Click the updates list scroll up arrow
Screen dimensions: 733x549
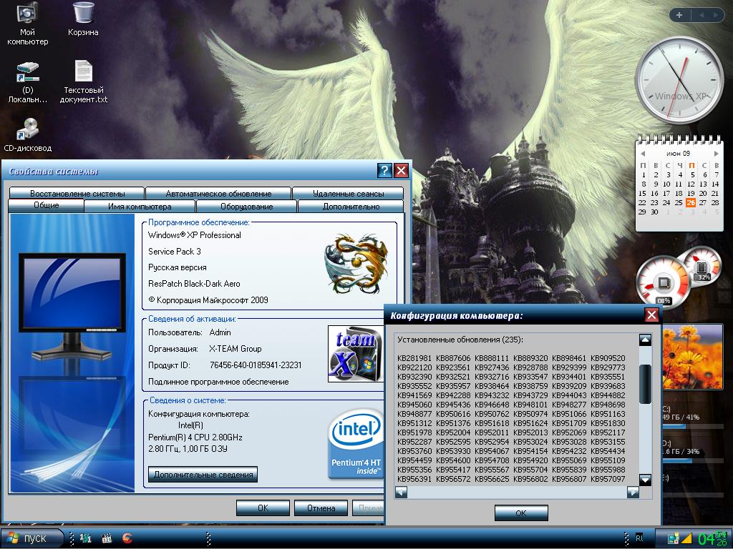click(x=645, y=340)
